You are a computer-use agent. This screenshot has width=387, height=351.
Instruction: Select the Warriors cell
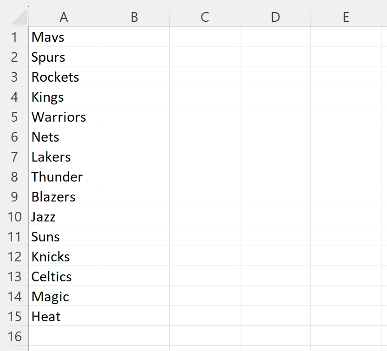point(64,117)
